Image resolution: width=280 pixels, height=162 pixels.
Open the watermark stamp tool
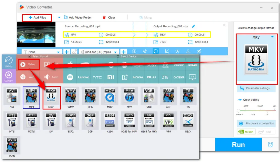click(188, 51)
